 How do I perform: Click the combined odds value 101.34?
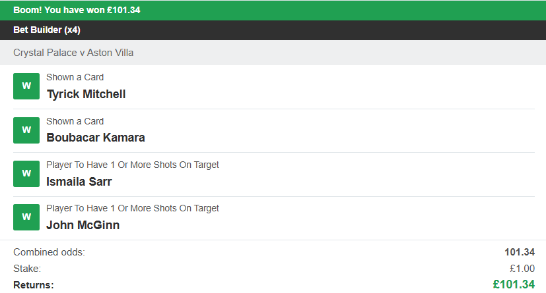pyautogui.click(x=520, y=252)
